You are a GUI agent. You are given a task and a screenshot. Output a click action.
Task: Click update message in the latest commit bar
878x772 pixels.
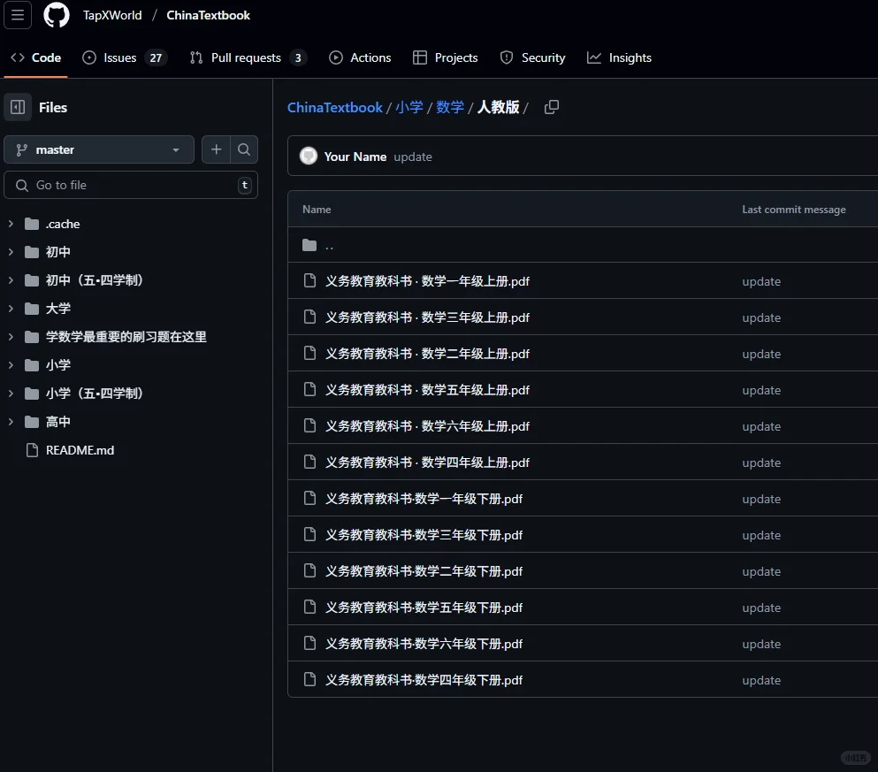(x=413, y=157)
